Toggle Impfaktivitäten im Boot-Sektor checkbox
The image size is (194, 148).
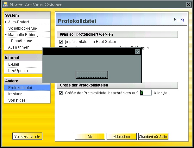[x=61, y=42]
